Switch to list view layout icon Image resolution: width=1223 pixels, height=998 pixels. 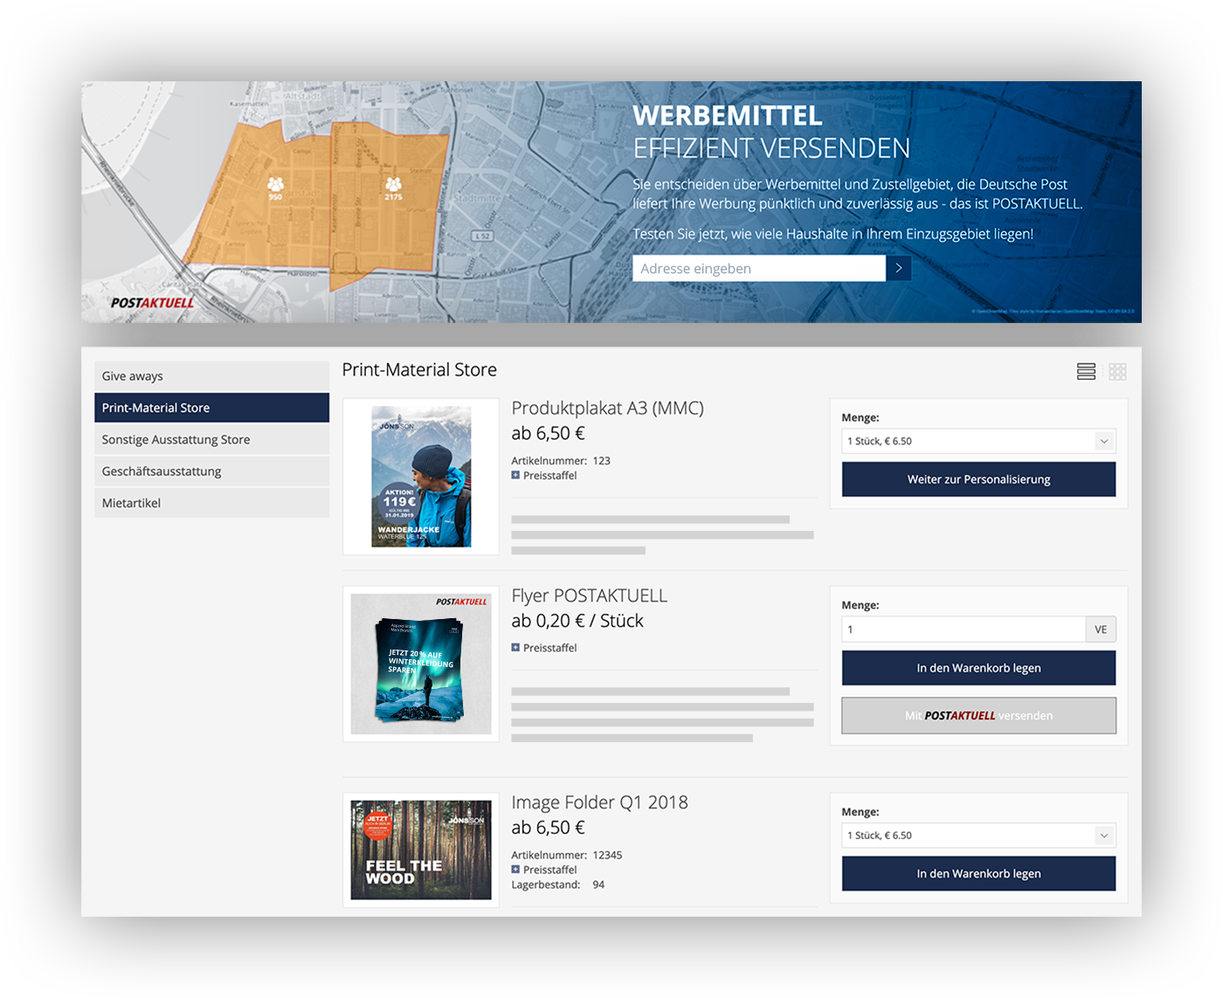1086,372
